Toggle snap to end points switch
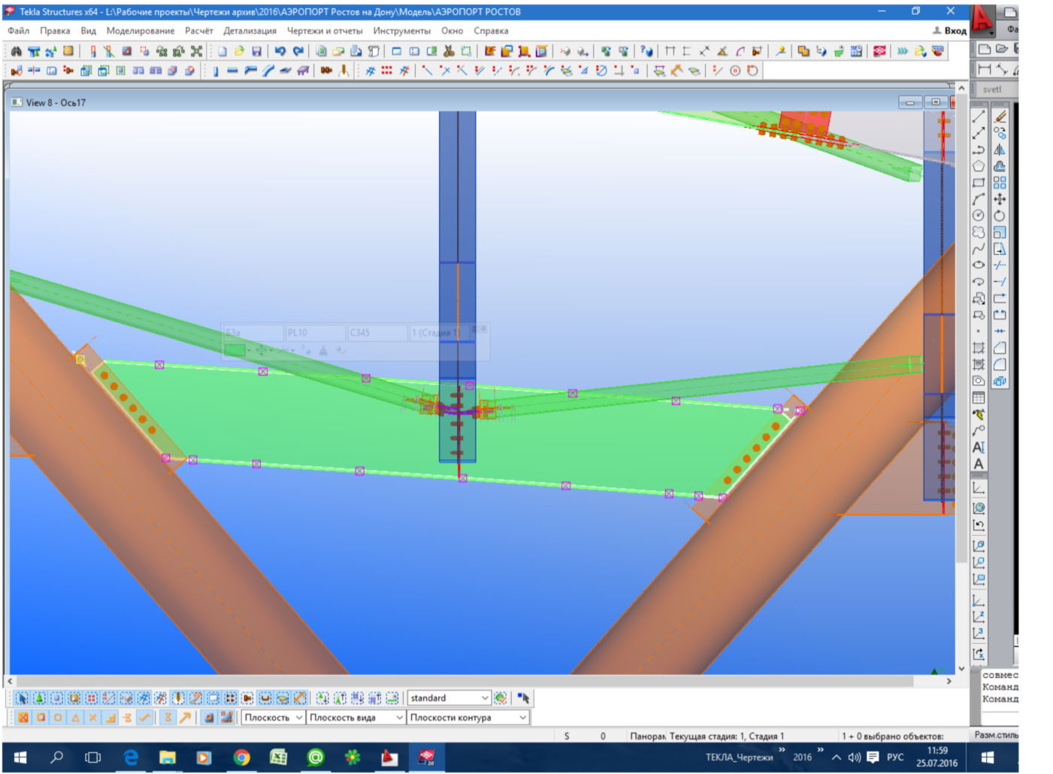The image size is (1053, 774). click(x=41, y=718)
